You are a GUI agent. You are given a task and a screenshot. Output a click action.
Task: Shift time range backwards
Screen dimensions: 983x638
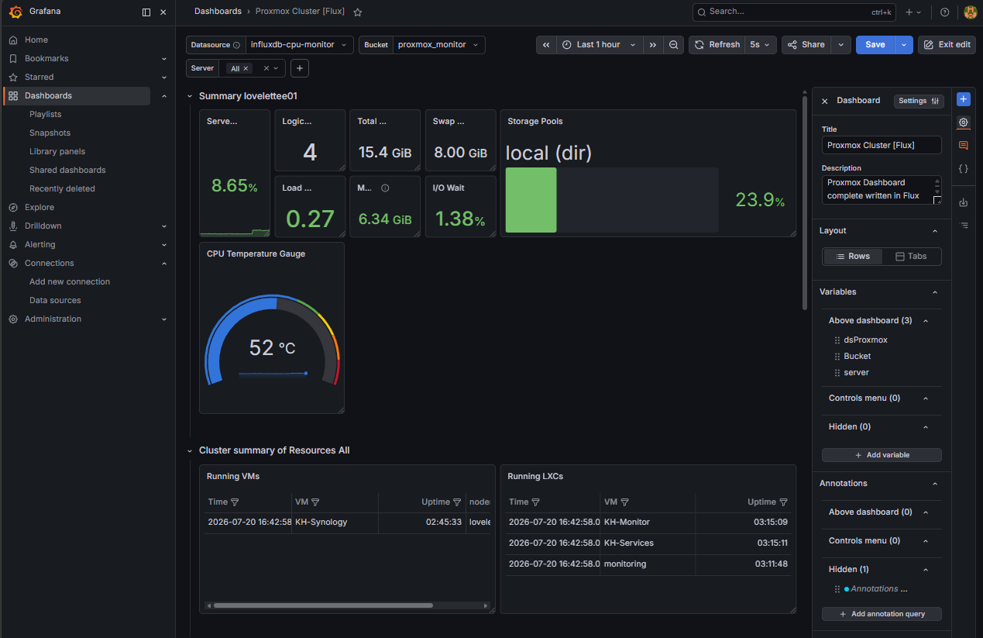[546, 45]
